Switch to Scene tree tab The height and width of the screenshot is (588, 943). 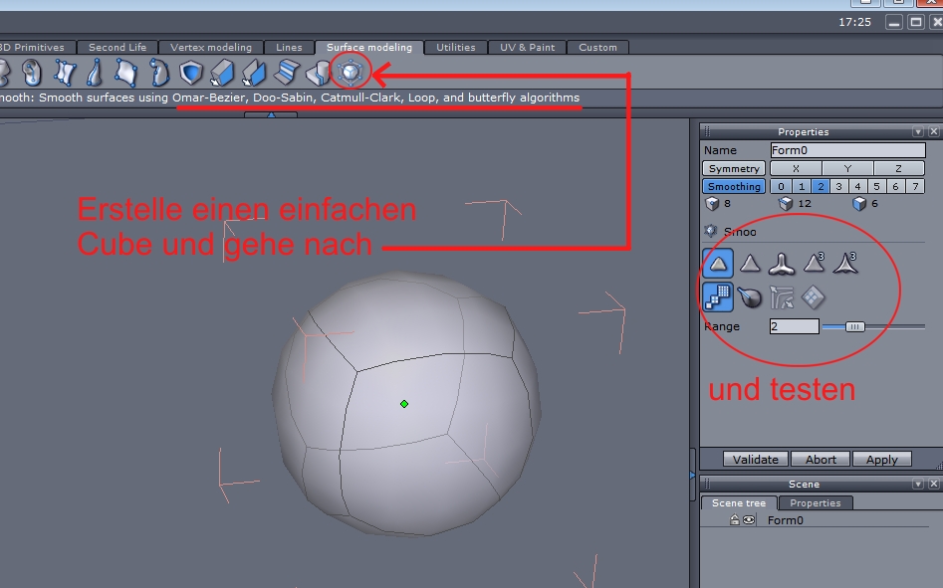[x=739, y=503]
